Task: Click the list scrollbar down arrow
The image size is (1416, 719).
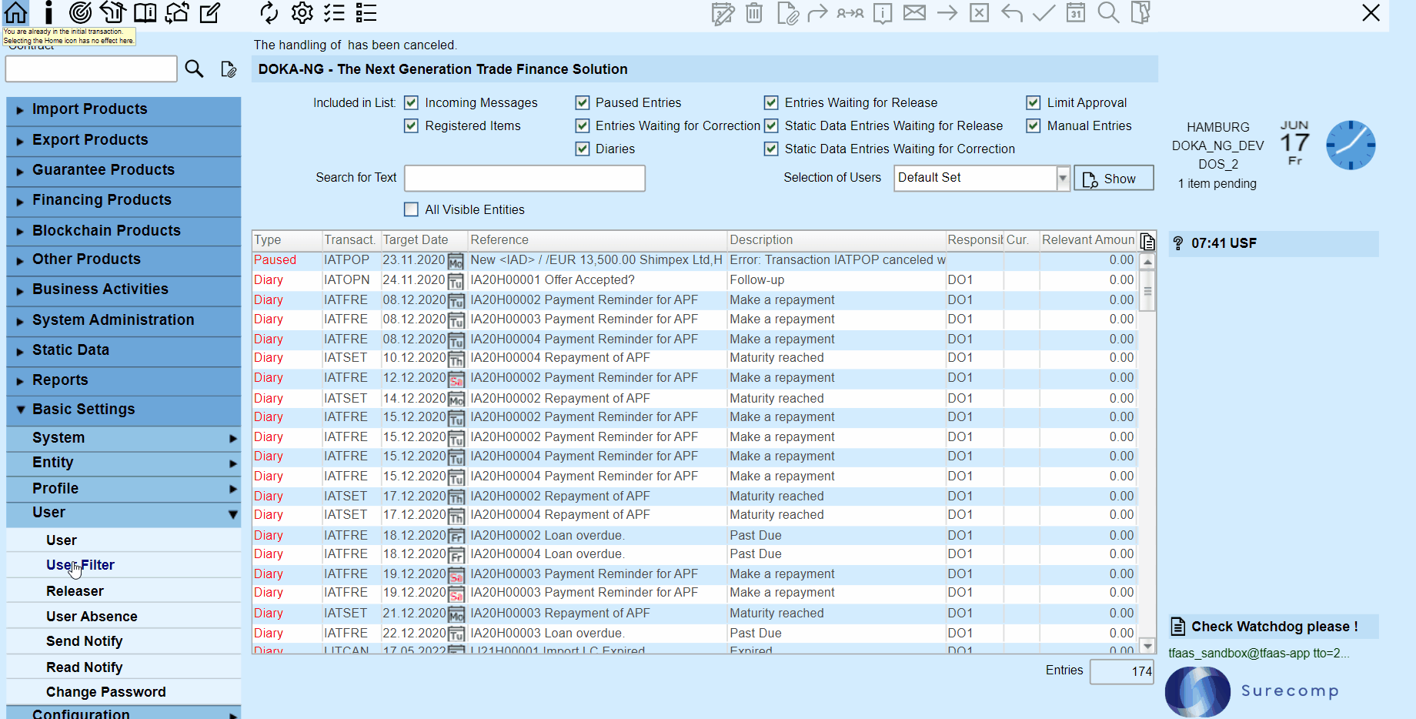Action: (x=1147, y=646)
